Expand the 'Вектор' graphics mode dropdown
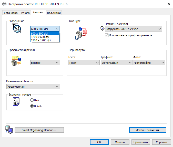173x147 pixels. click(45, 63)
